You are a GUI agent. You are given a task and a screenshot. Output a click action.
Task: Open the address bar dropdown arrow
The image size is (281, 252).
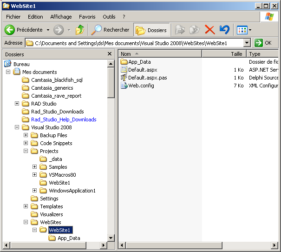pos(247,43)
